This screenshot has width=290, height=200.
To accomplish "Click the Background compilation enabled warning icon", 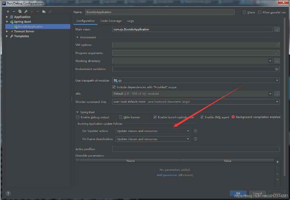I will pos(233,117).
